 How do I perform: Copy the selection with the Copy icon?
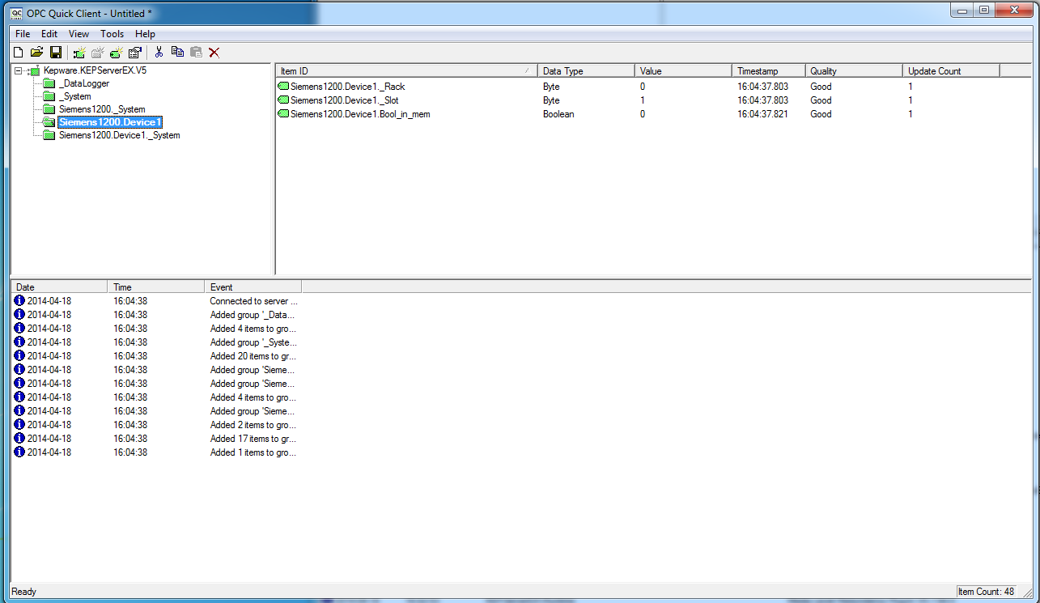click(177, 53)
